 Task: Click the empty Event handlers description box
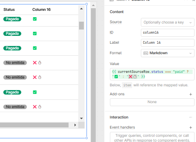[152, 137]
